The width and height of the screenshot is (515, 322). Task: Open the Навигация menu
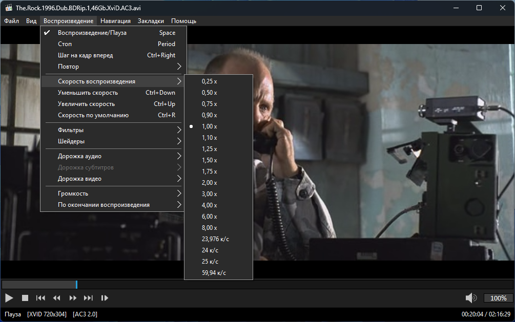coord(115,21)
